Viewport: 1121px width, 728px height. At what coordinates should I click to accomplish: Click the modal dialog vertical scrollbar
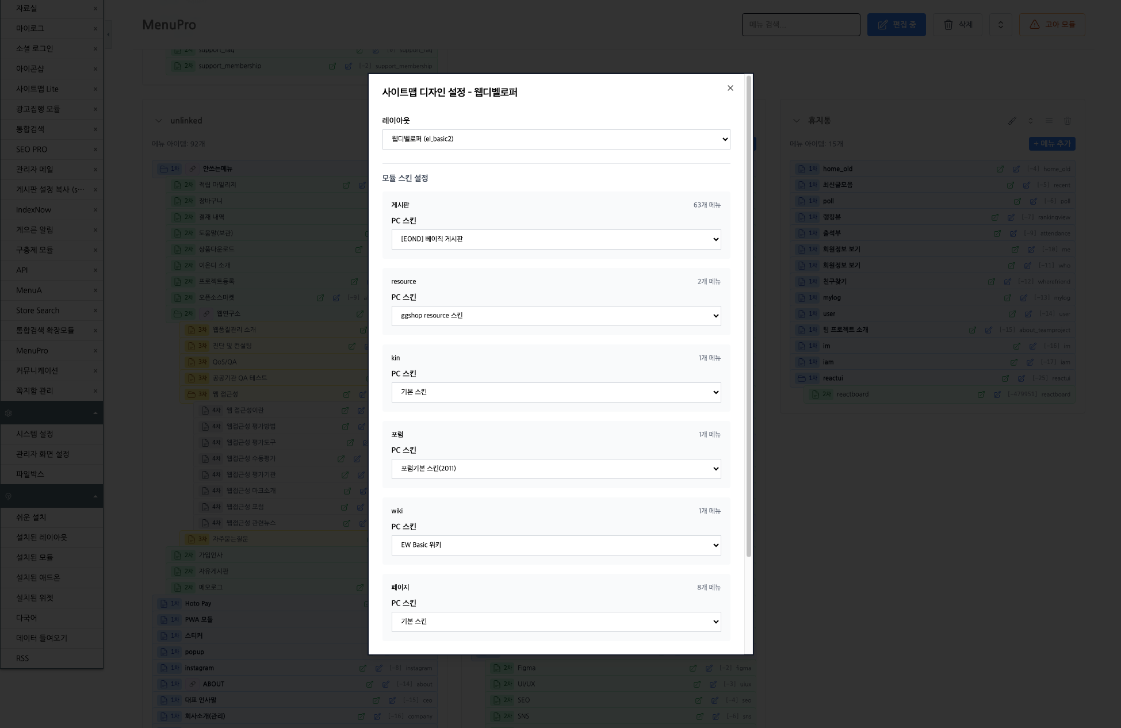[x=748, y=316]
